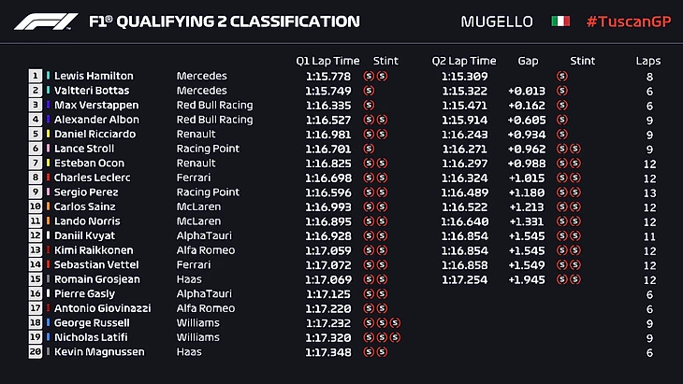Click Verstappen's Q1 stint tyre icon

click(369, 106)
